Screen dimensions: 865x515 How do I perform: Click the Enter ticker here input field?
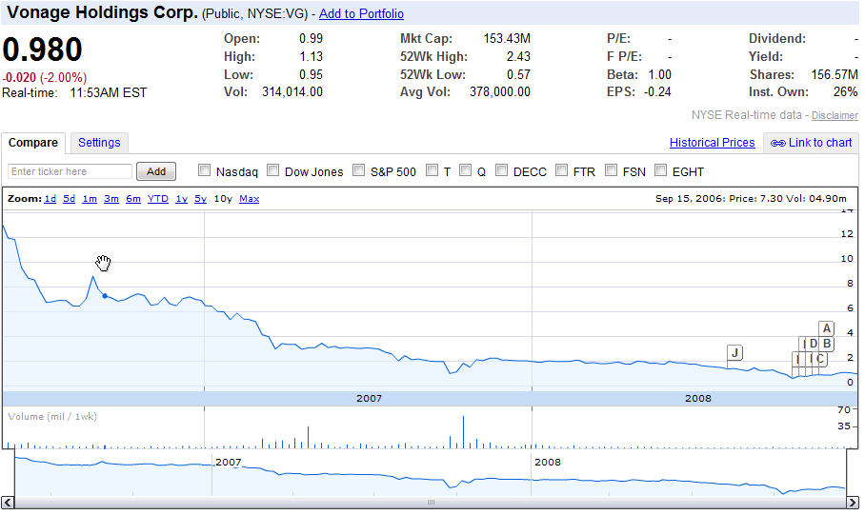(x=70, y=171)
